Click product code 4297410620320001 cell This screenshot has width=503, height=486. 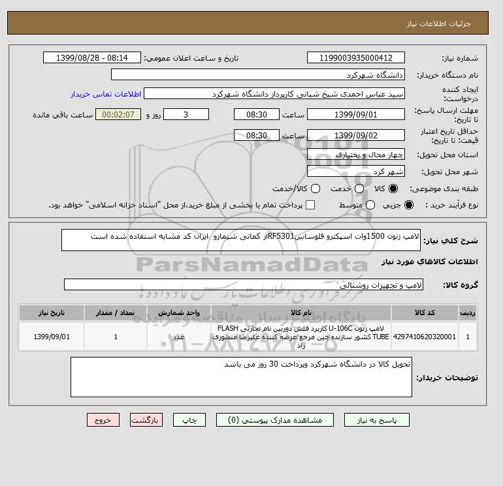425,337
